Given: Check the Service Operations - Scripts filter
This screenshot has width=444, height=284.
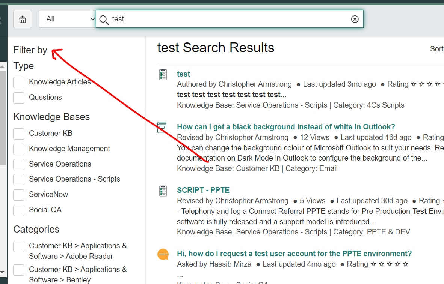Looking at the screenshot, I should coord(18,179).
